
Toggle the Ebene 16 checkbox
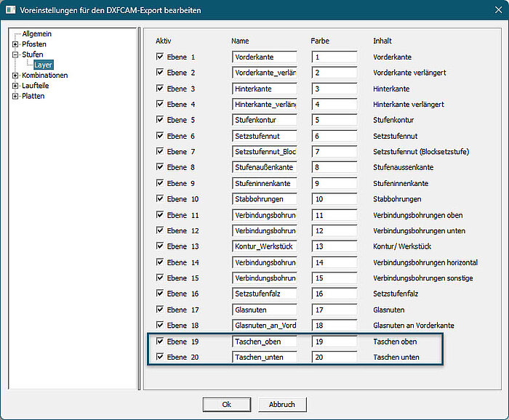(160, 293)
